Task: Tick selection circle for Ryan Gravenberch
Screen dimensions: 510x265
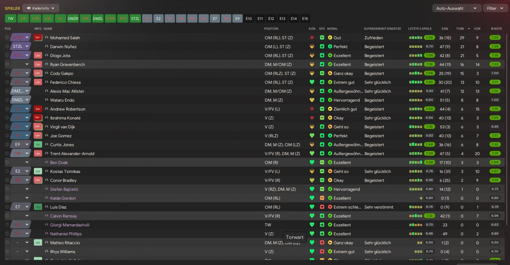Action: coord(7,64)
